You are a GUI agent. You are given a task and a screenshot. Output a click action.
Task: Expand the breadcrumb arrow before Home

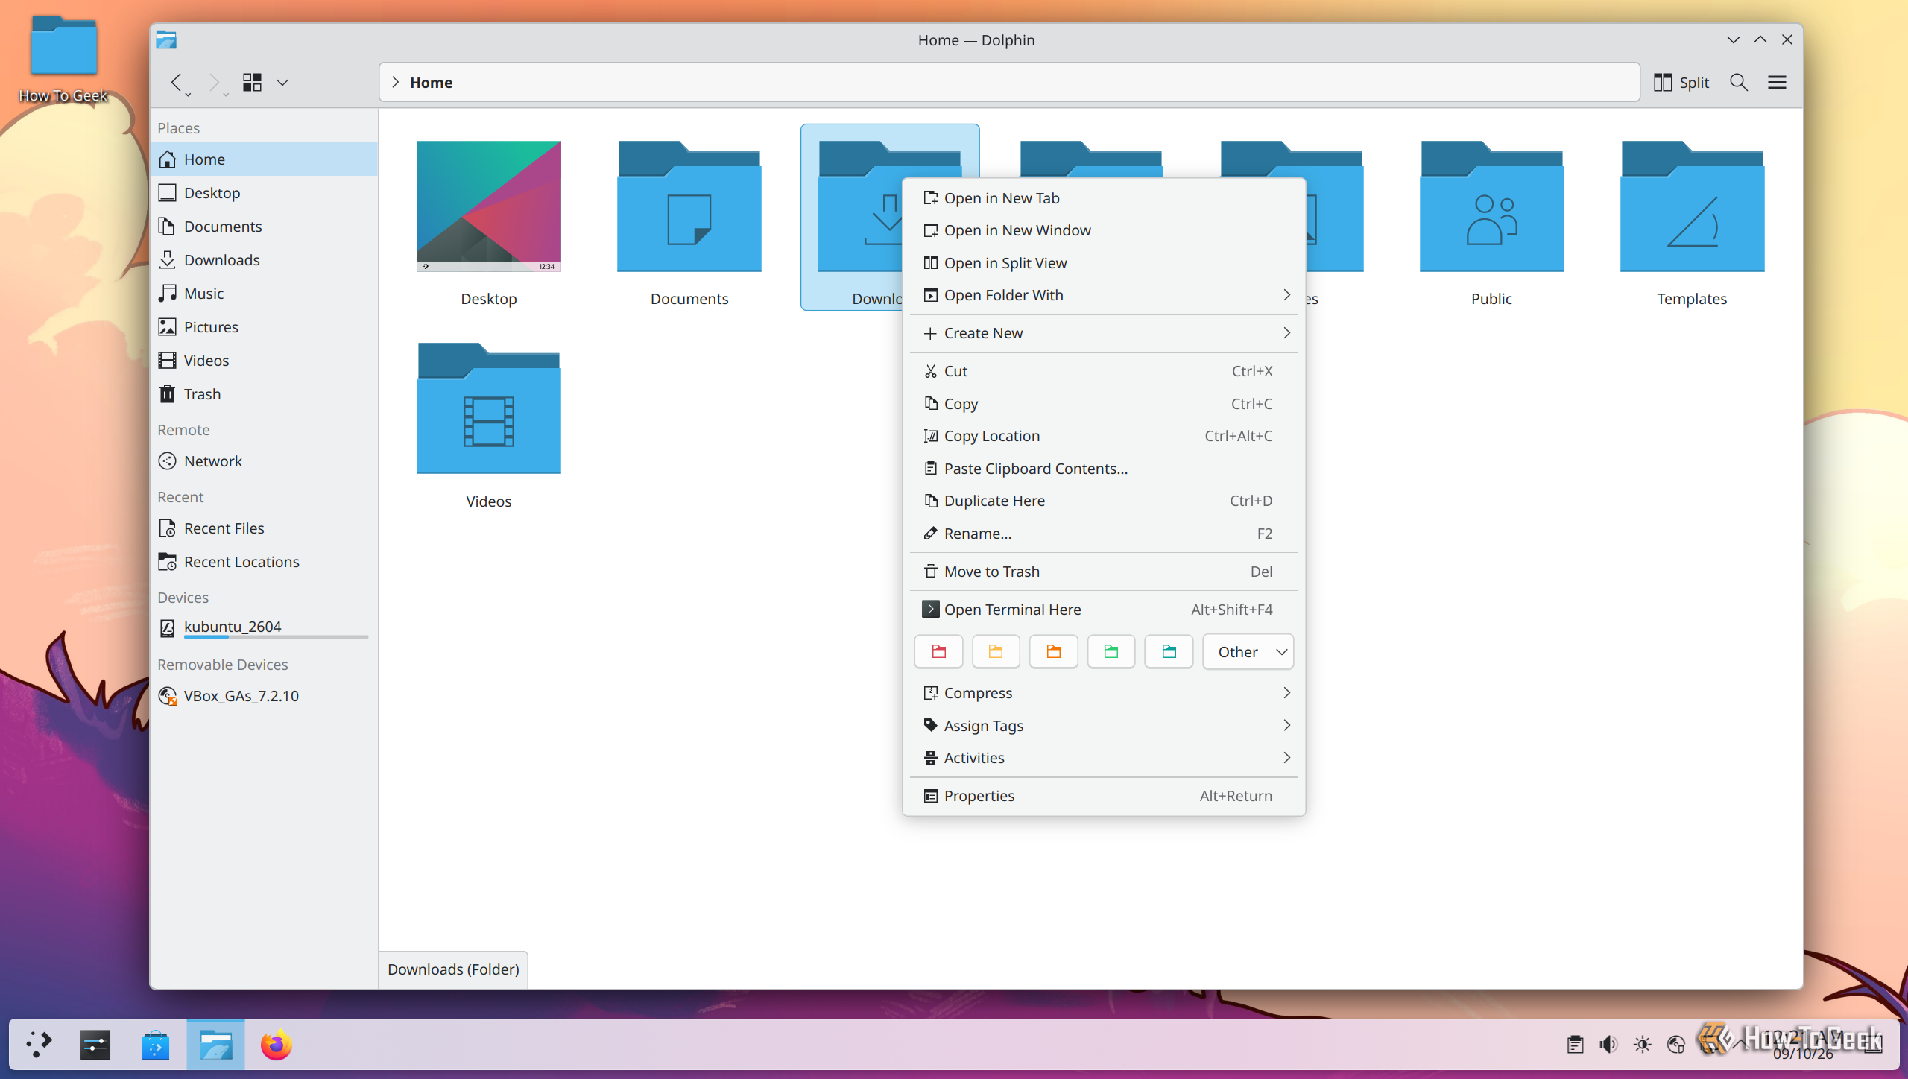[x=395, y=82]
